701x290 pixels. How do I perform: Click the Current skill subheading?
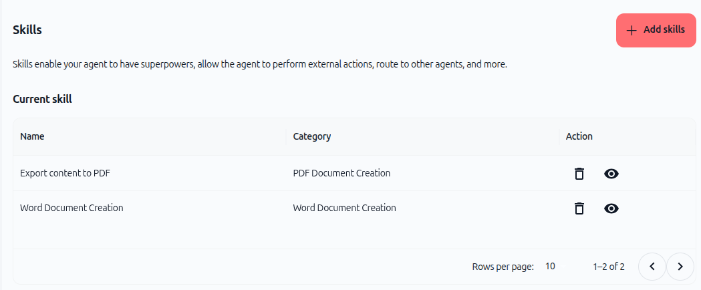pyautogui.click(x=43, y=99)
